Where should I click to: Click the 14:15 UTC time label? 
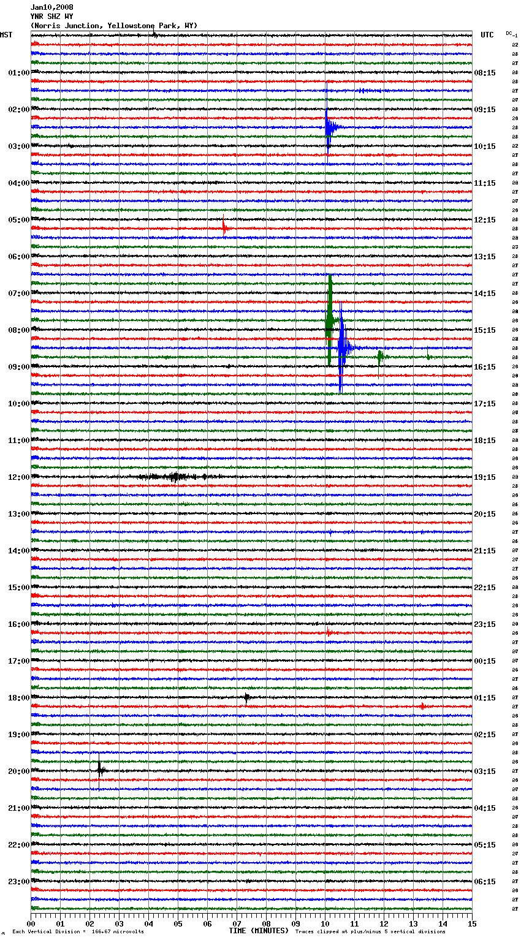[x=485, y=294]
